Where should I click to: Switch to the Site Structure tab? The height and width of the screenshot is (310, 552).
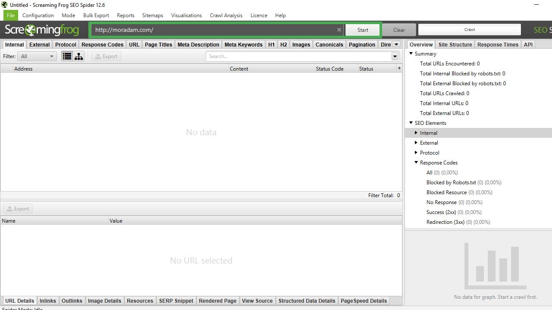click(x=455, y=44)
